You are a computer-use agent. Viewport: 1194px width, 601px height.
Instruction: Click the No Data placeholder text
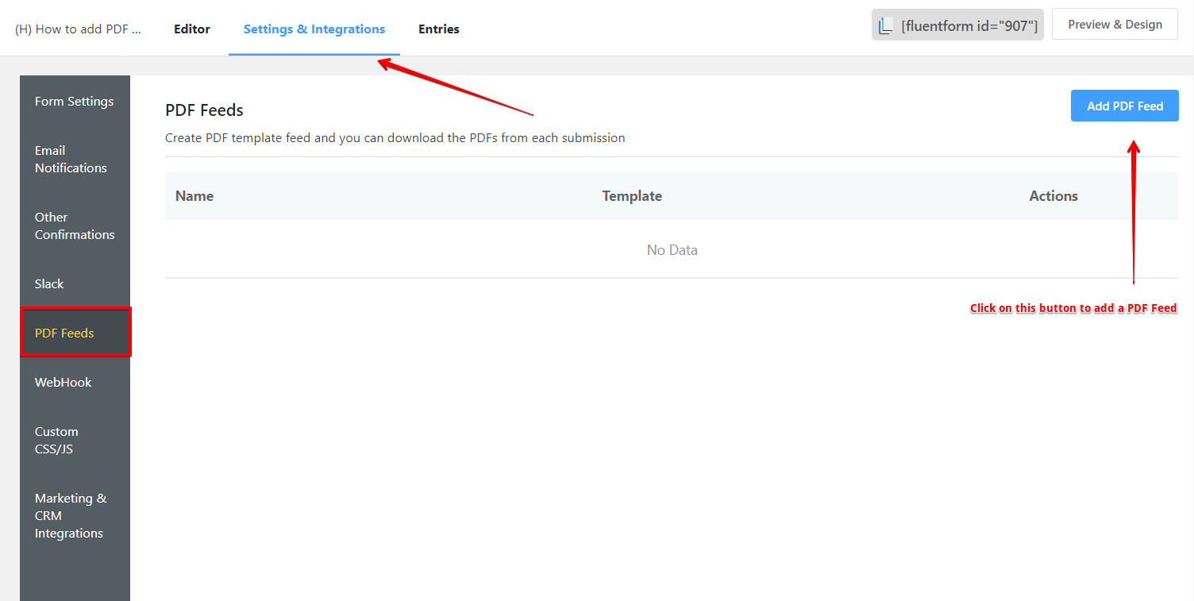pyautogui.click(x=672, y=249)
